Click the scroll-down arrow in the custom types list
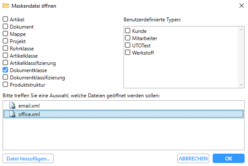 coord(241,85)
